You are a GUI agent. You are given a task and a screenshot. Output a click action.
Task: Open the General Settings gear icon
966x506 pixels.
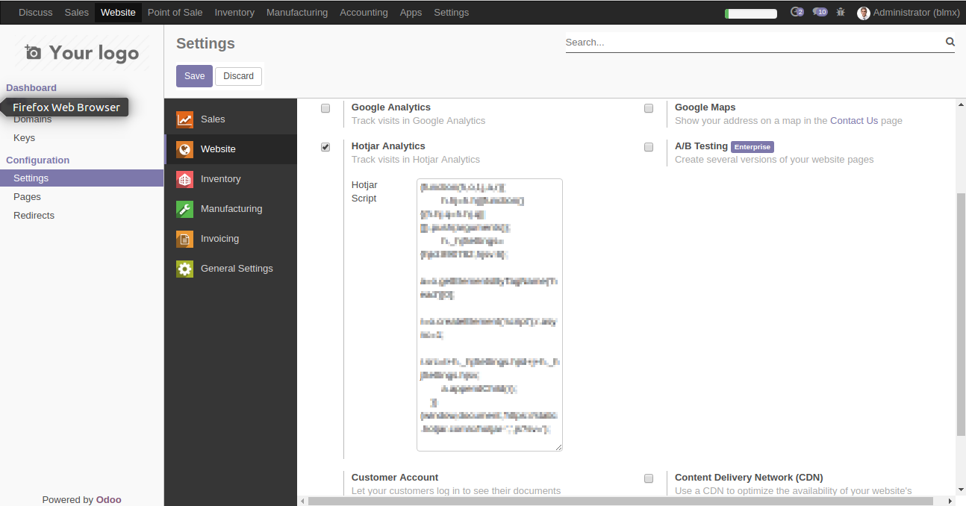pos(184,269)
